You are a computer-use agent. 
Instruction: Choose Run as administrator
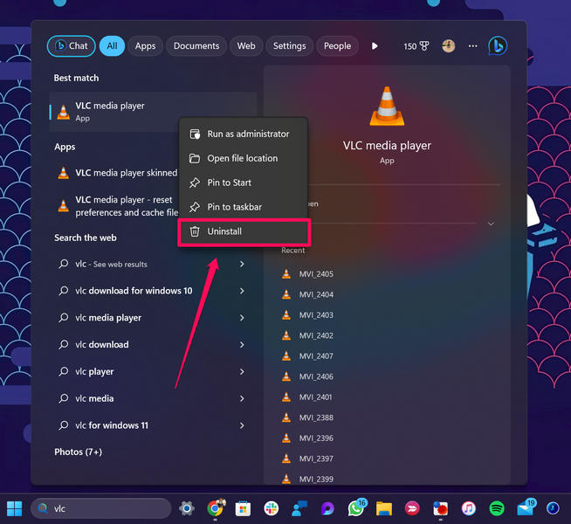[247, 134]
